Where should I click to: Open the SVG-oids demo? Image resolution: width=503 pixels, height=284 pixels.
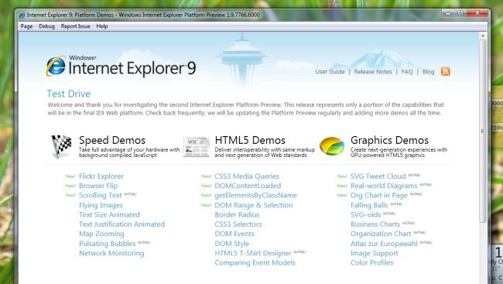click(365, 214)
